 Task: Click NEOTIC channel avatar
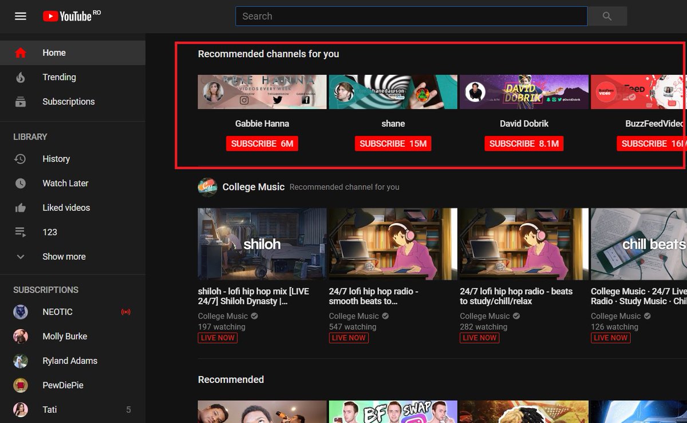tap(21, 312)
